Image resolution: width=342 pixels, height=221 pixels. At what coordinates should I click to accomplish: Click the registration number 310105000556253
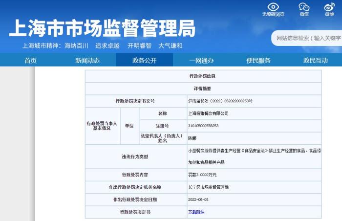click(x=203, y=126)
